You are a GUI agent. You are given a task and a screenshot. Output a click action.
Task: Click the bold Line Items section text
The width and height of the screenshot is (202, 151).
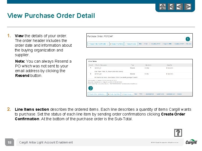pos(32,109)
